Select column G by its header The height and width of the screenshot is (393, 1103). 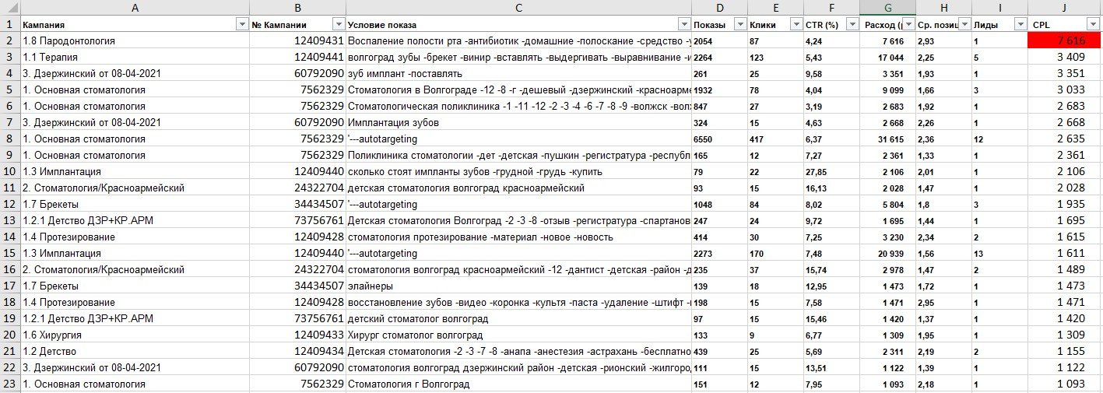[x=887, y=8]
